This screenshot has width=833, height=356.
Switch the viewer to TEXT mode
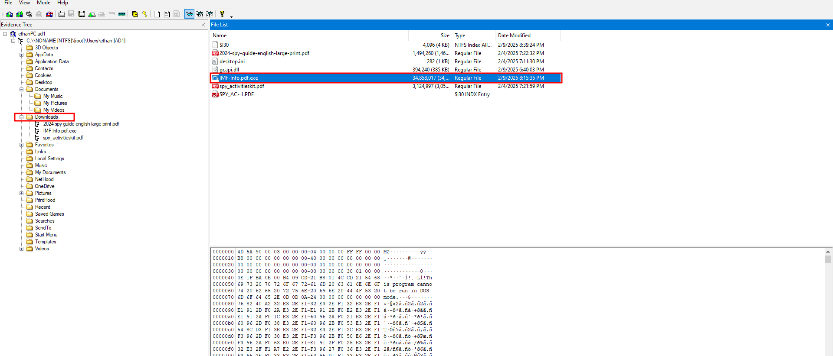point(200,14)
